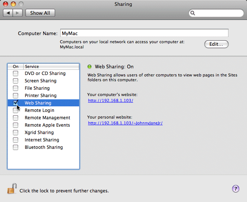Click into the Computer Name field
The image size is (247, 202).
(144, 33)
